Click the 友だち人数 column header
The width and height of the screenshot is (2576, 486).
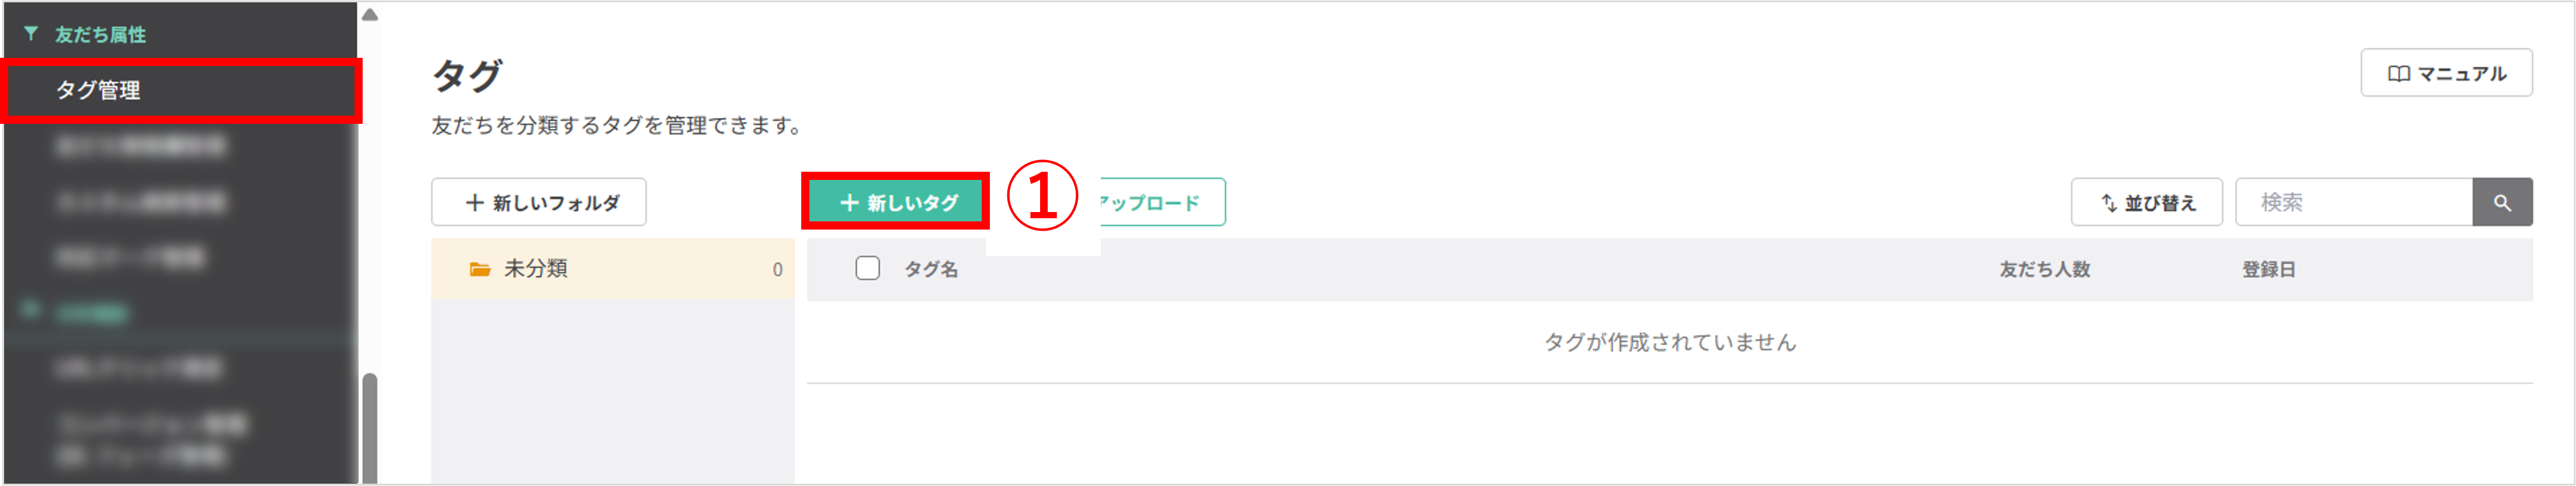(2044, 269)
